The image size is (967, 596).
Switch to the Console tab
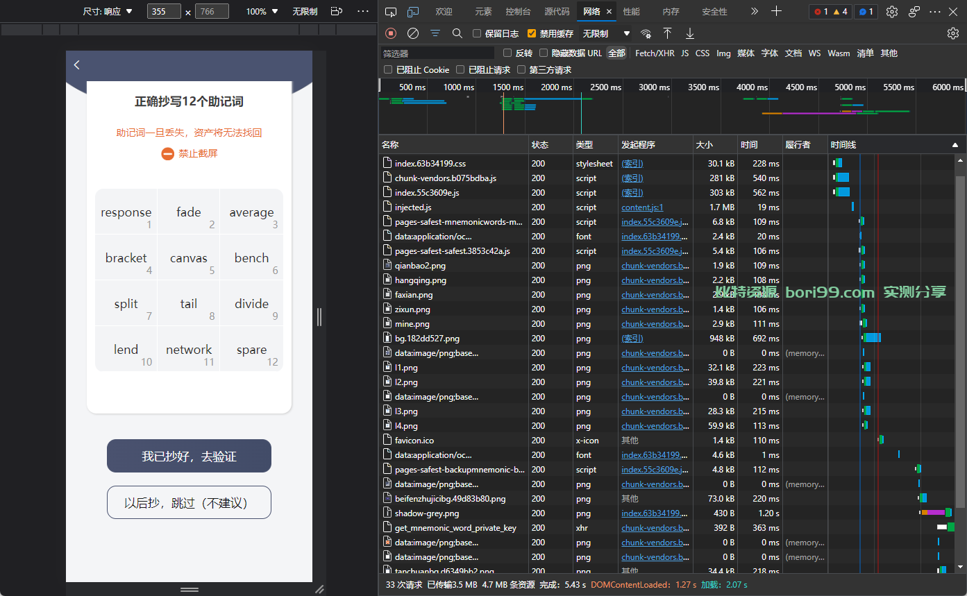519,11
